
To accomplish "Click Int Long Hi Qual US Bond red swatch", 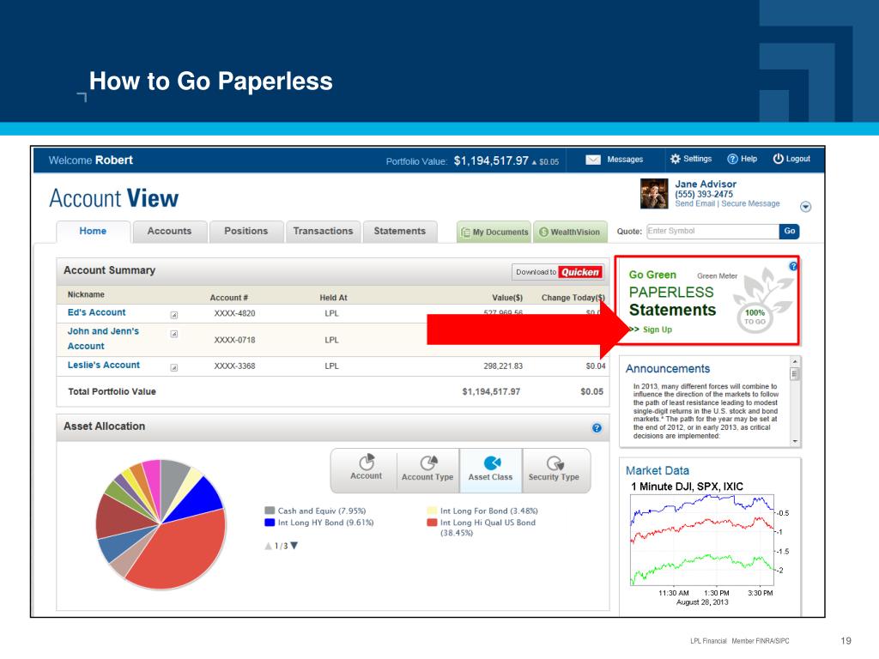I will [x=432, y=523].
